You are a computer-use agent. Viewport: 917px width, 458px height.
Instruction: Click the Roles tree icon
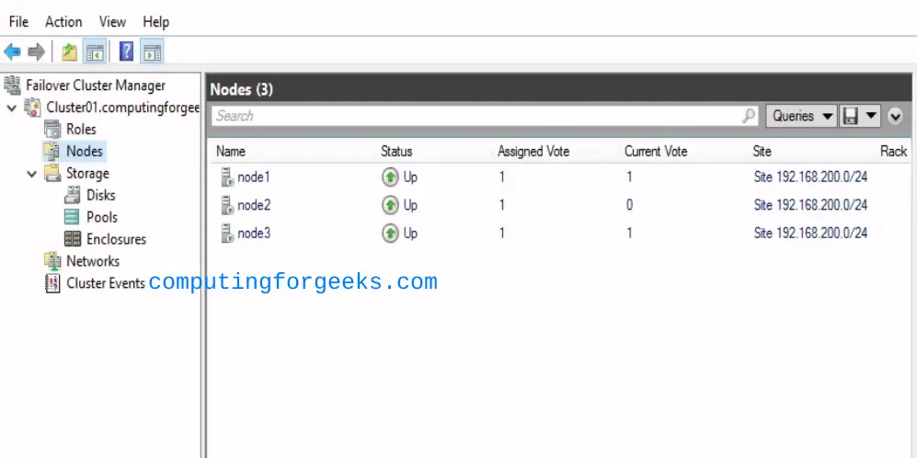[52, 130]
